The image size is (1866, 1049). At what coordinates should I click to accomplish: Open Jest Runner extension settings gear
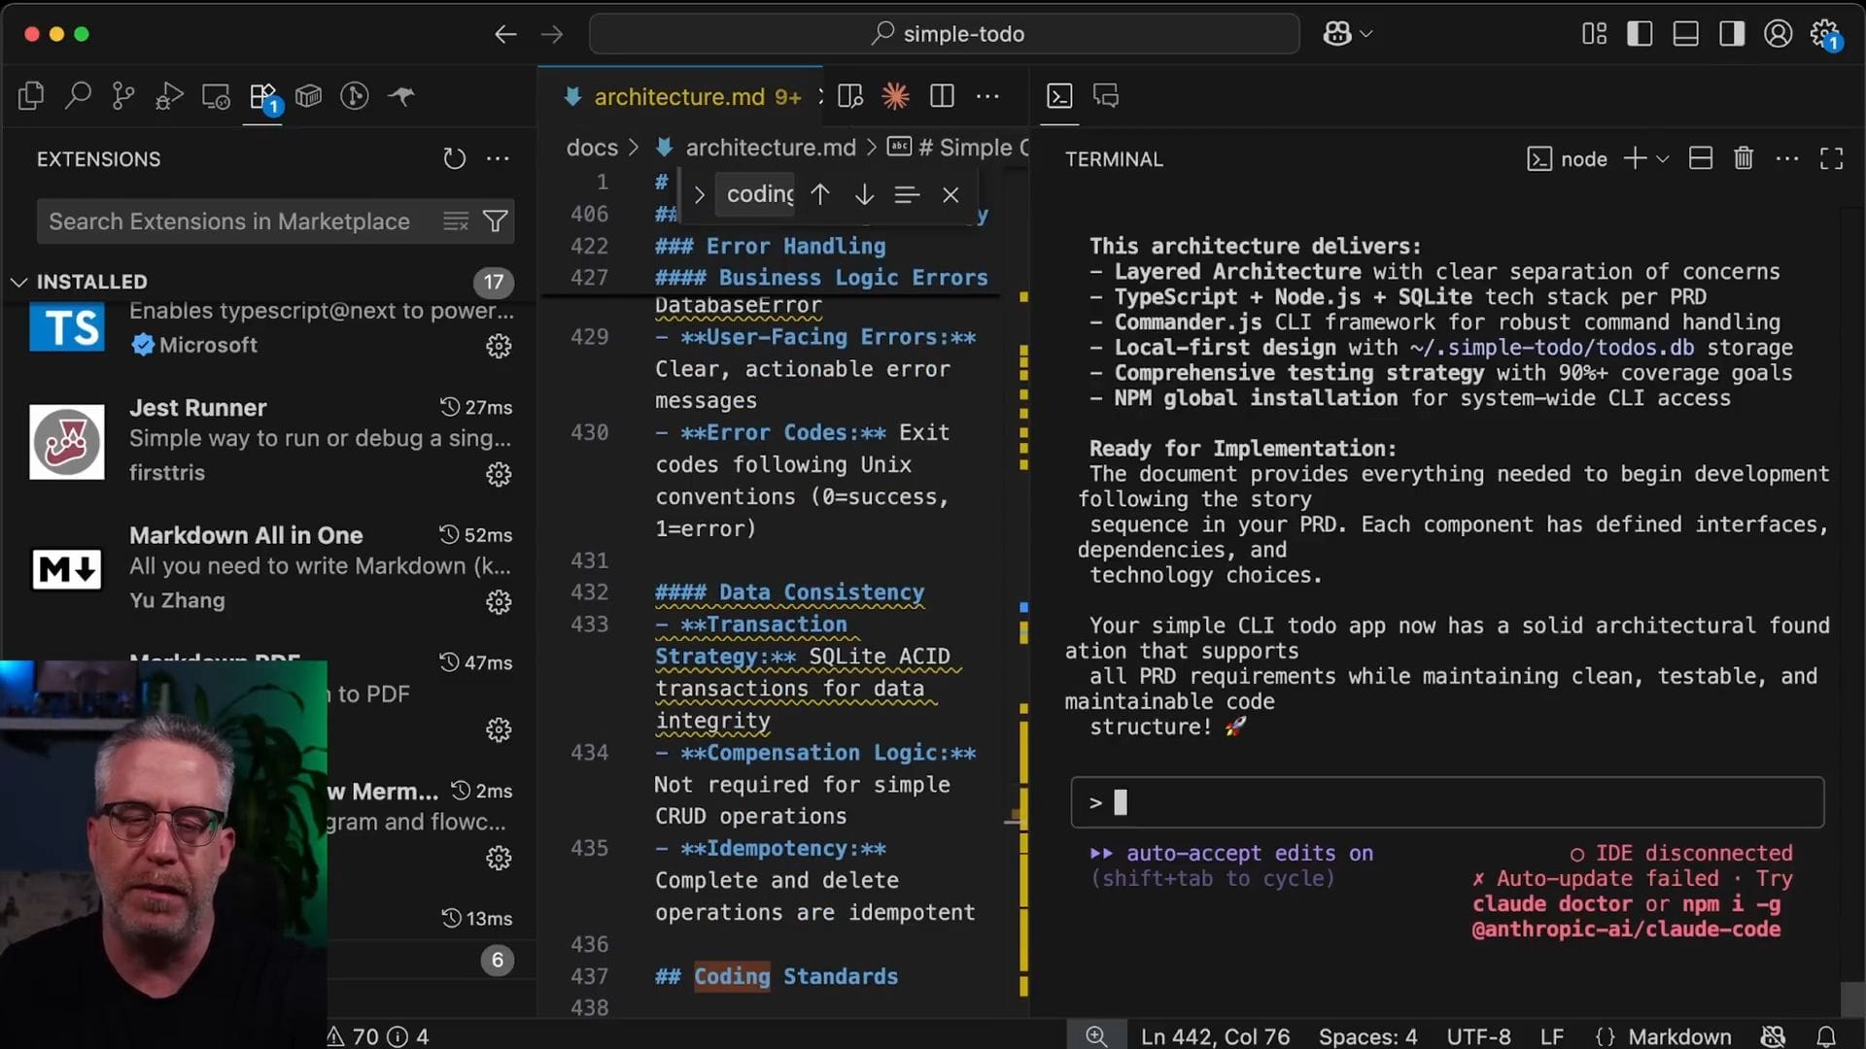(499, 474)
